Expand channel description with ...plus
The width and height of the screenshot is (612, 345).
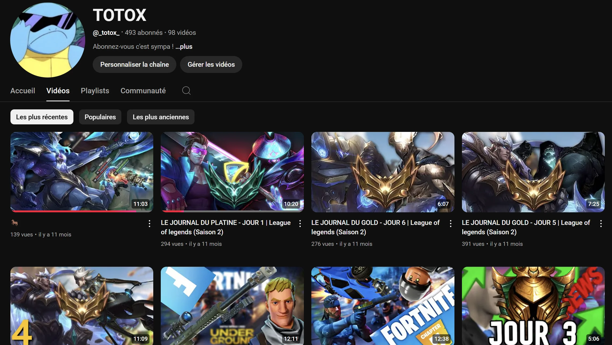click(184, 47)
